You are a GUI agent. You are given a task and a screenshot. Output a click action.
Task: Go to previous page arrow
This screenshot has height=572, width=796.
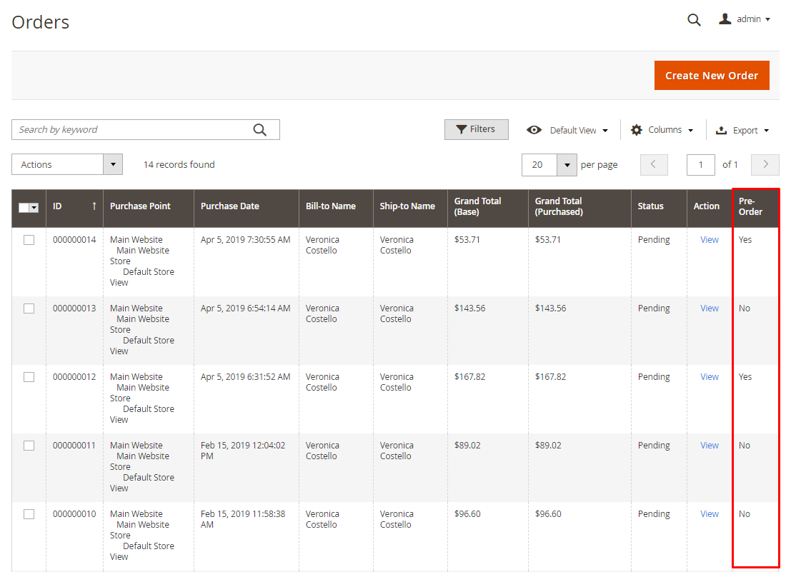coord(654,164)
